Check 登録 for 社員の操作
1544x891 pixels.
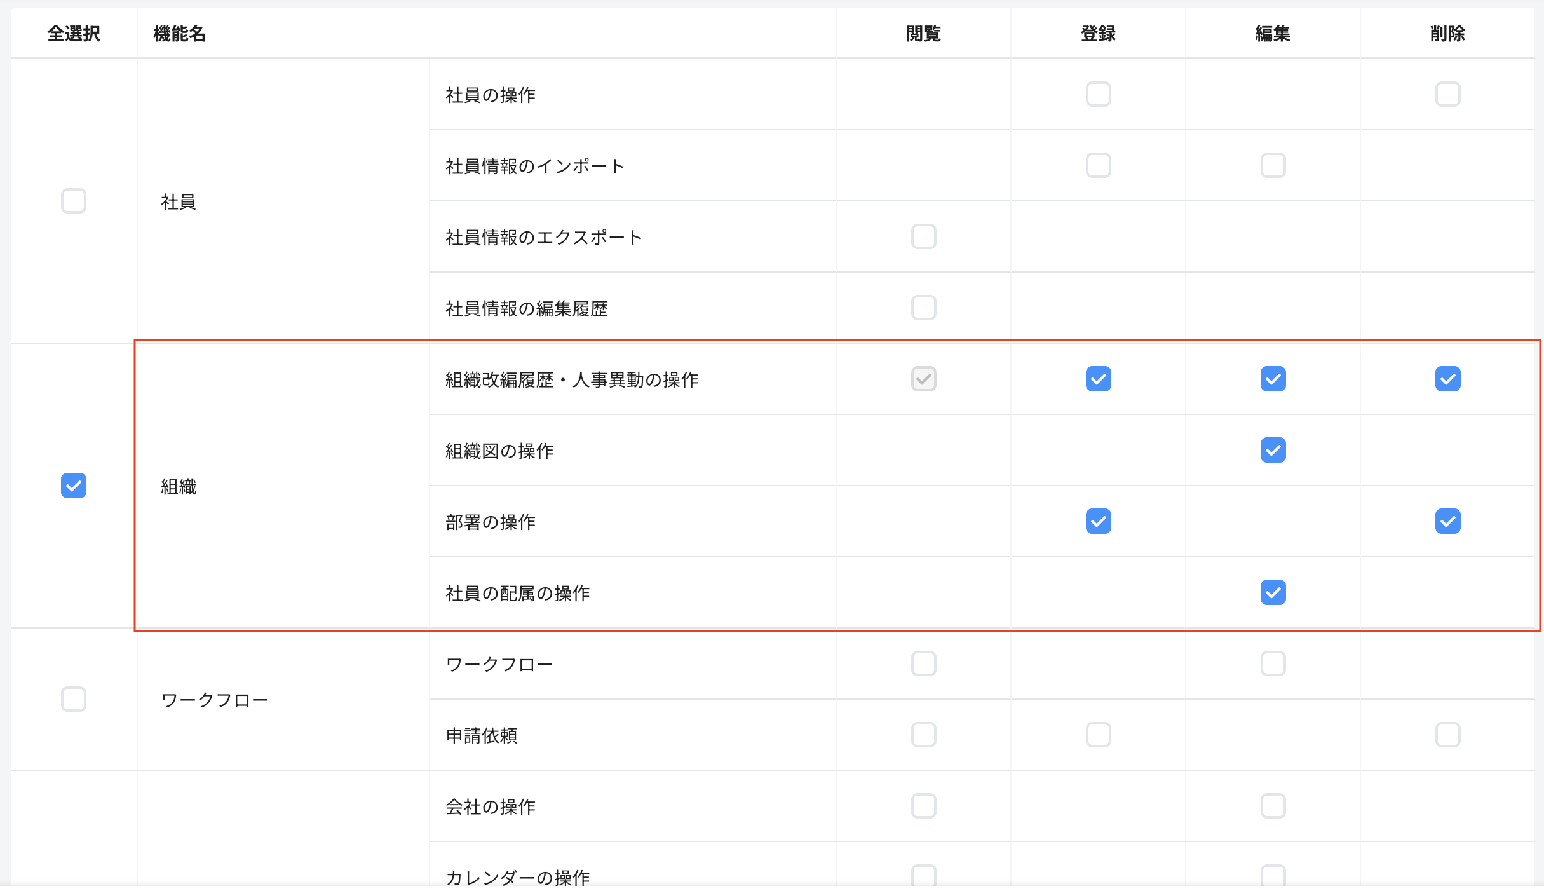[1098, 94]
